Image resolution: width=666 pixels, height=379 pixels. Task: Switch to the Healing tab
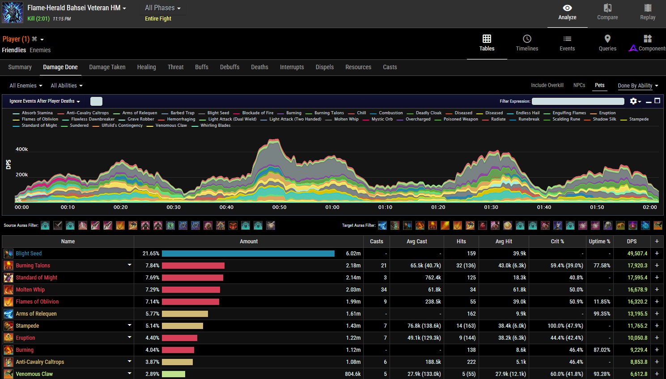point(146,67)
